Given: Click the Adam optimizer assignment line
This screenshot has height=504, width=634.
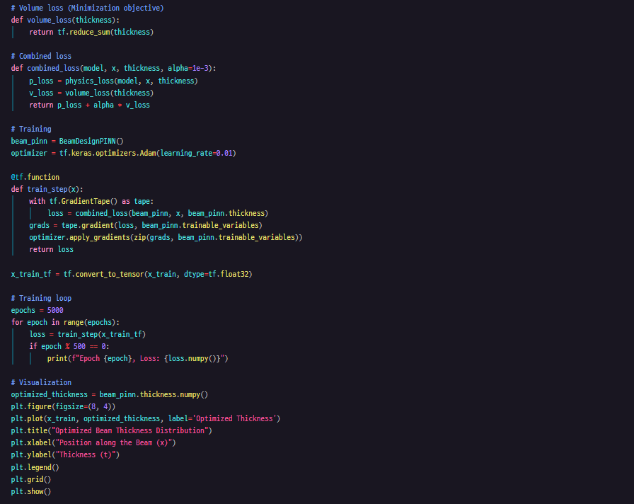Looking at the screenshot, I should point(123,154).
